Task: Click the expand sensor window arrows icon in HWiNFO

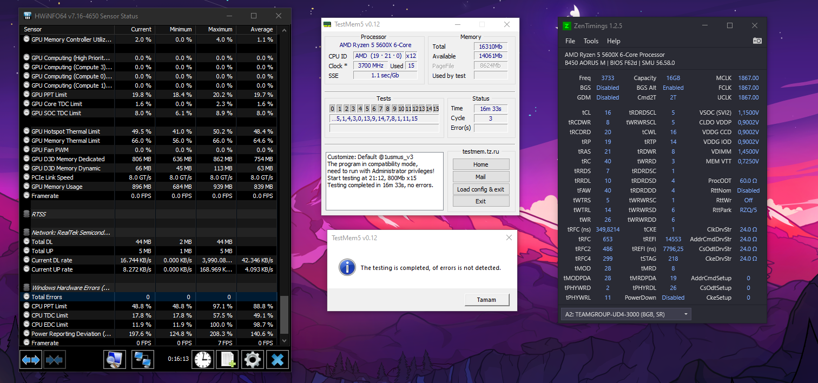Action: (x=31, y=359)
